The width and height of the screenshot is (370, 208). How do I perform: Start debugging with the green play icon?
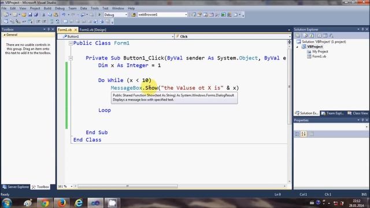(x=99, y=14)
